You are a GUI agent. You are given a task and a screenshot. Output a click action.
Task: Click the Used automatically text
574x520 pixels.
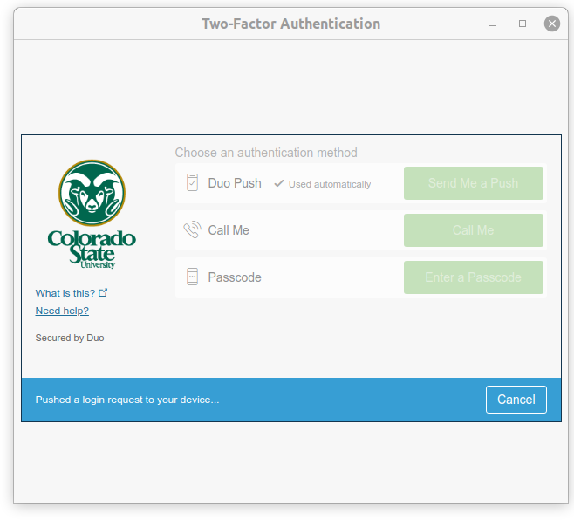click(330, 184)
